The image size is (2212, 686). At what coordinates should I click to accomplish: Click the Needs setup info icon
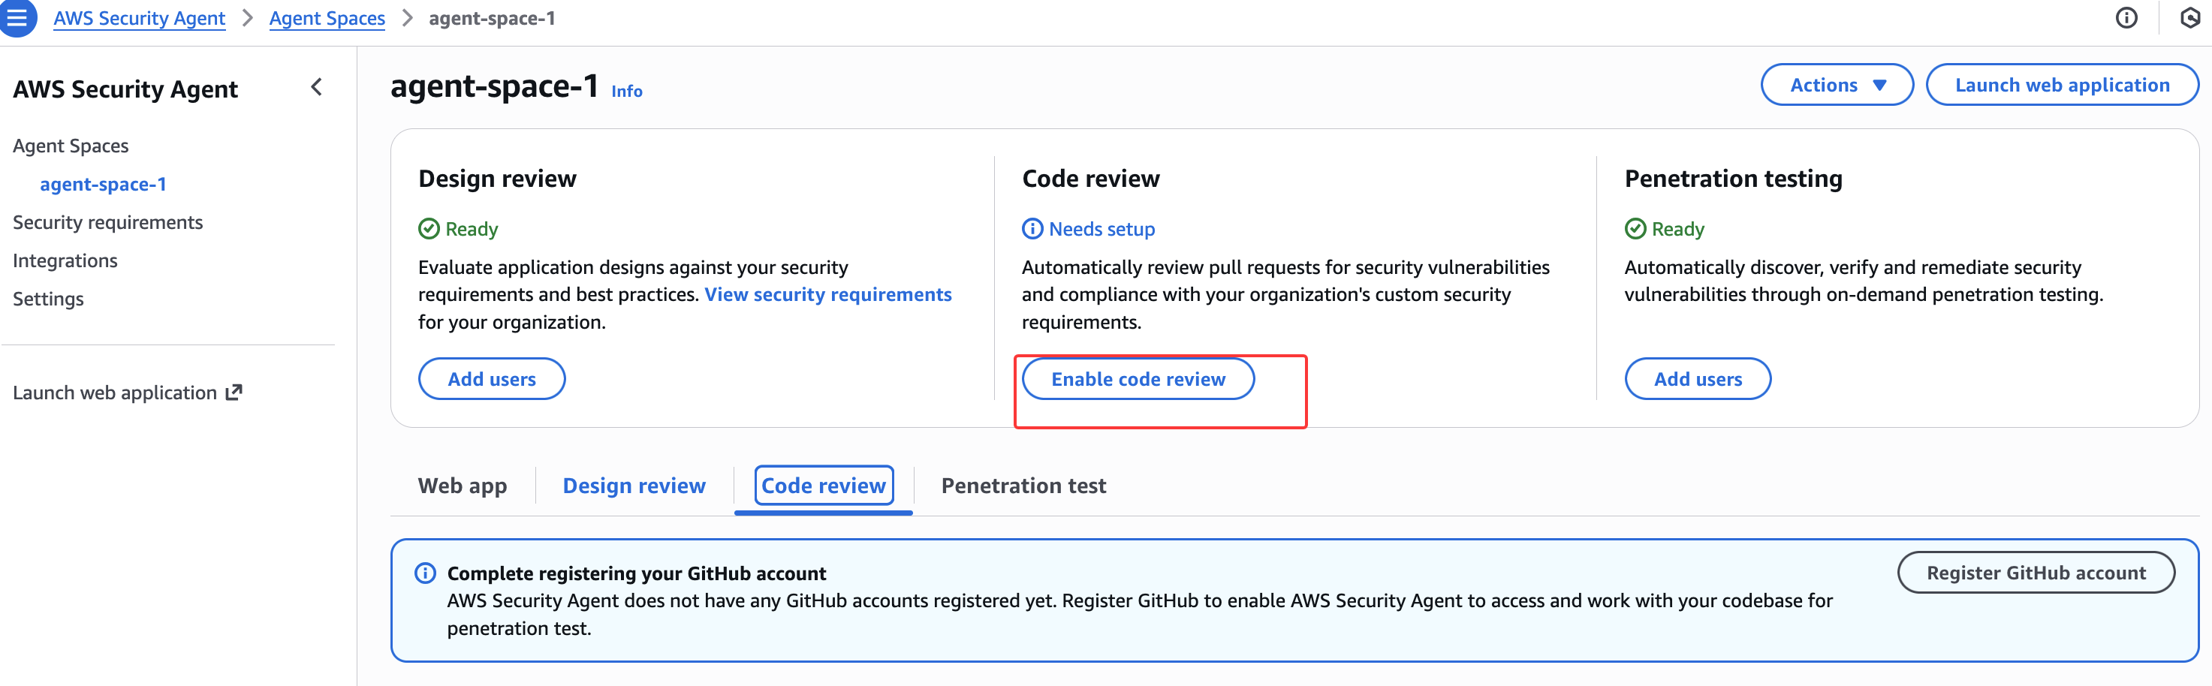1032,228
